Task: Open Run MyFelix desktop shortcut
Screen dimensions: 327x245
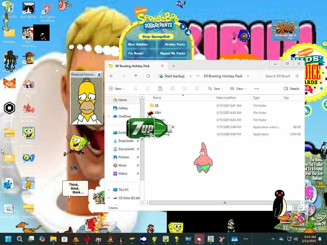Action: [x=29, y=10]
